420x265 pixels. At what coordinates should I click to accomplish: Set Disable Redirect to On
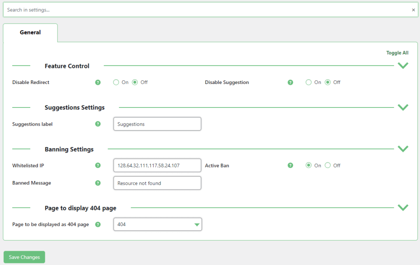[116, 82]
